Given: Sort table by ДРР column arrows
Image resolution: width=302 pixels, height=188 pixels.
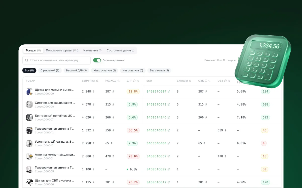Looking at the screenshot, I should (x=138, y=81).
